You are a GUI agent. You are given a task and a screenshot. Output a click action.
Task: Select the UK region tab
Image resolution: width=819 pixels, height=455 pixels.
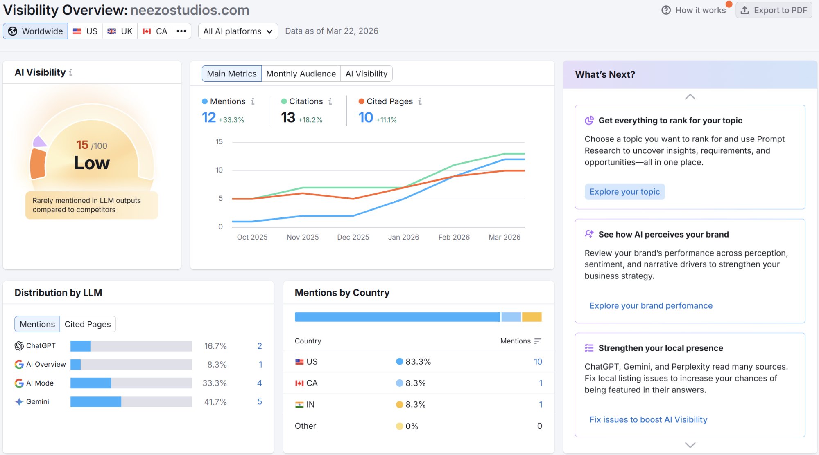coord(120,31)
